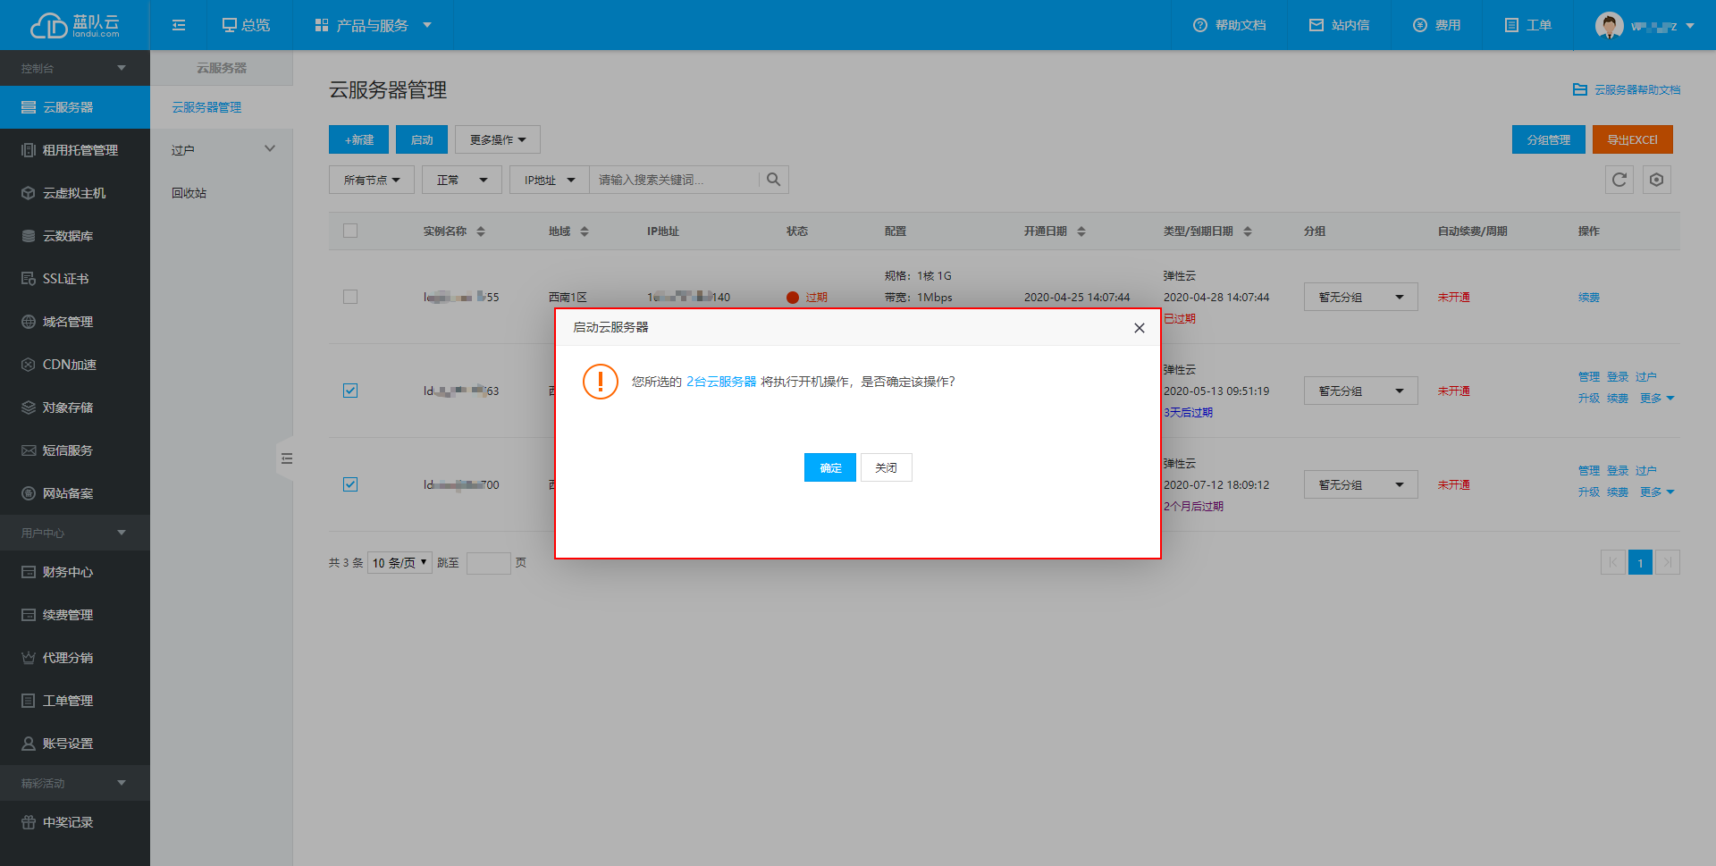The width and height of the screenshot is (1716, 866).
Task: Open the column settings hexagon icon
Action: tap(1656, 180)
